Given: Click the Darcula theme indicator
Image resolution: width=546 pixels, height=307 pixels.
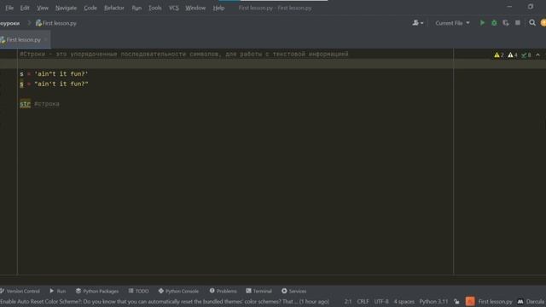Looking at the screenshot, I should pyautogui.click(x=531, y=301).
